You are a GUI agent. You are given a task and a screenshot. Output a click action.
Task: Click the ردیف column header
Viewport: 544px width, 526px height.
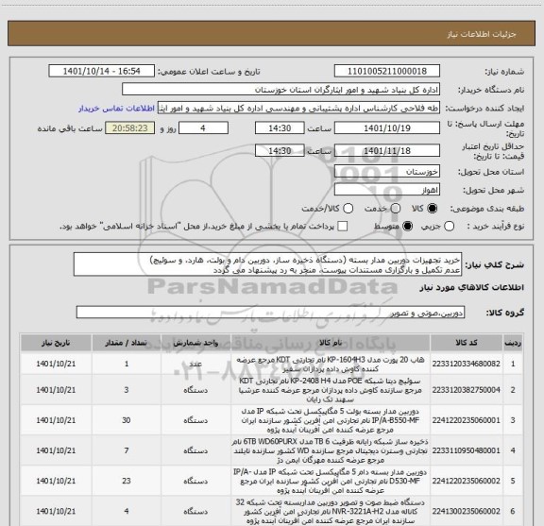click(x=513, y=343)
